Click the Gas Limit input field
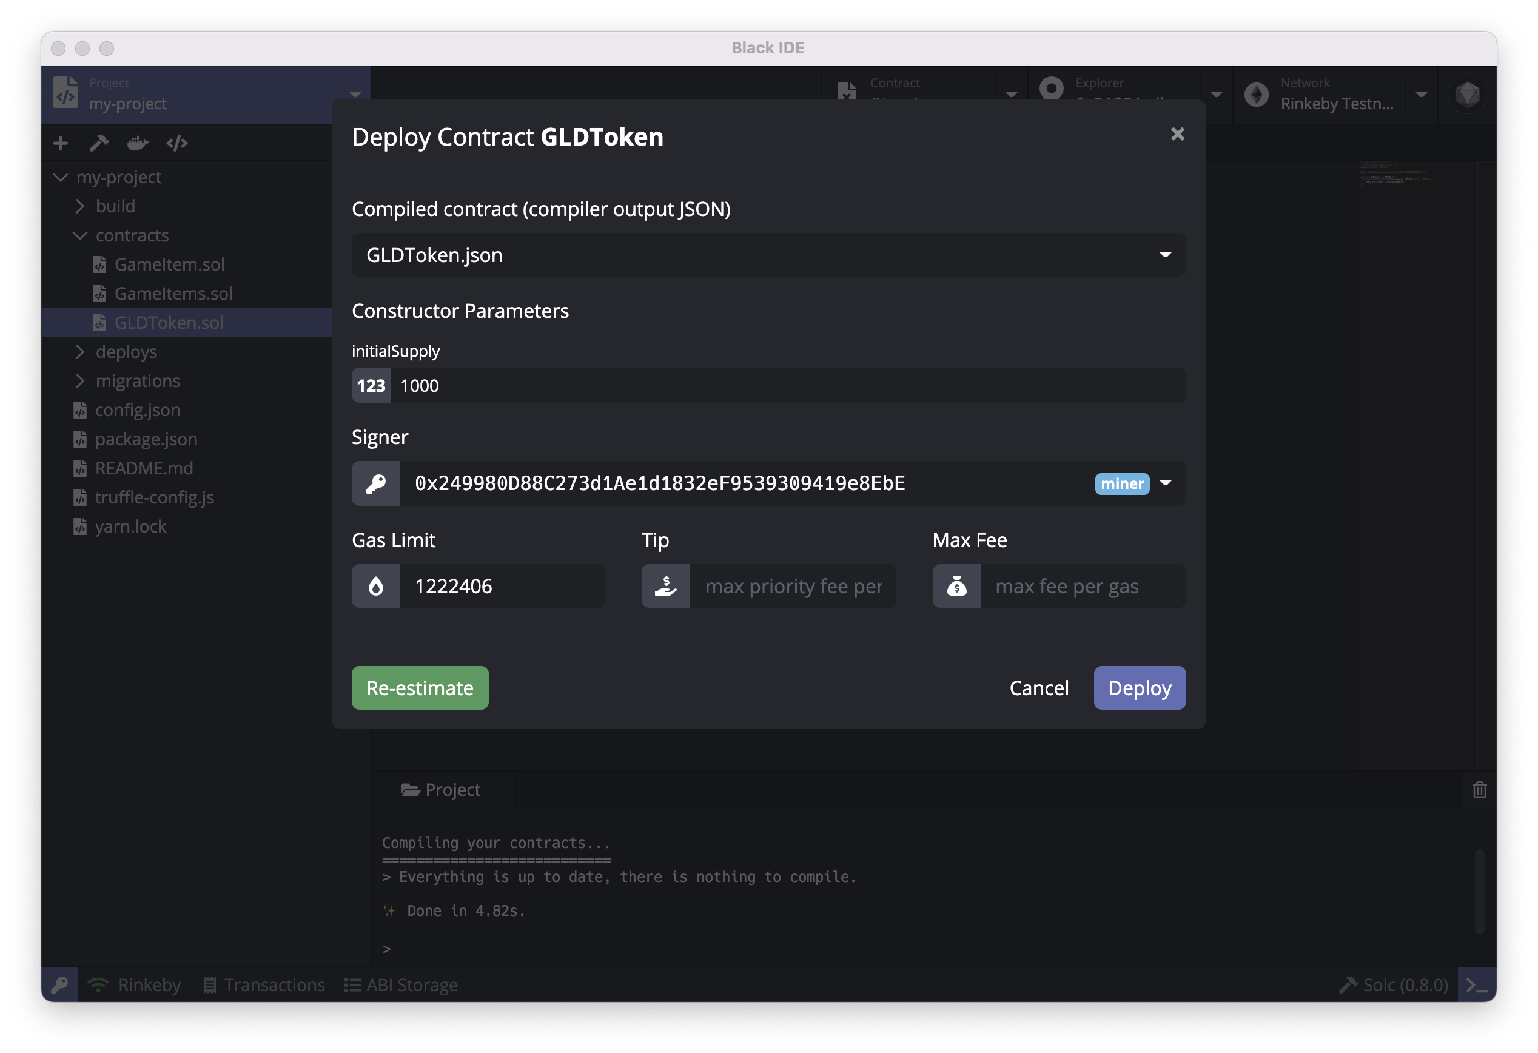The width and height of the screenshot is (1538, 1053). [501, 587]
